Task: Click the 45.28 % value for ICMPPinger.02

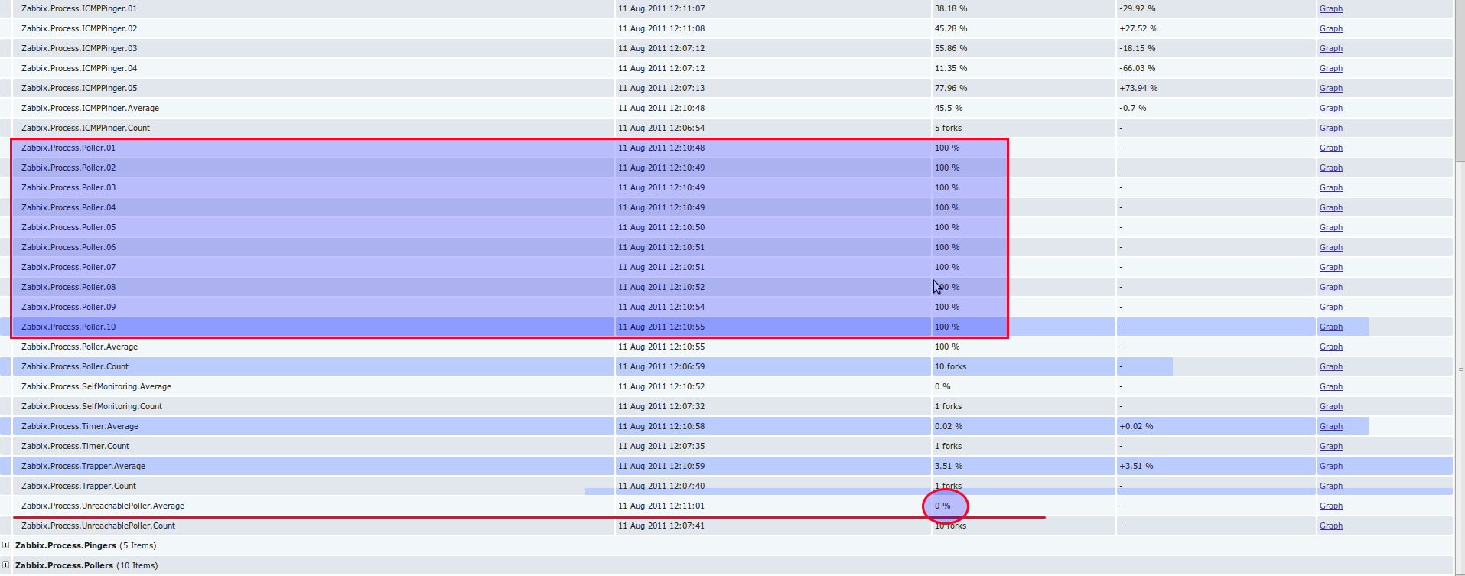Action: pos(951,28)
